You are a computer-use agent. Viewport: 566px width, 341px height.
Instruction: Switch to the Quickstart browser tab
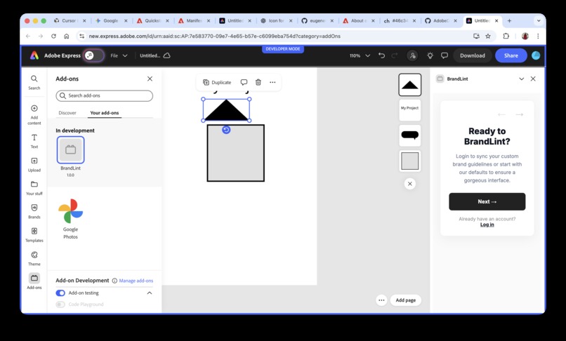[152, 21]
